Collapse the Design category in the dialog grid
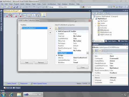Viewport: 129px width, 97px height. coord(56,55)
